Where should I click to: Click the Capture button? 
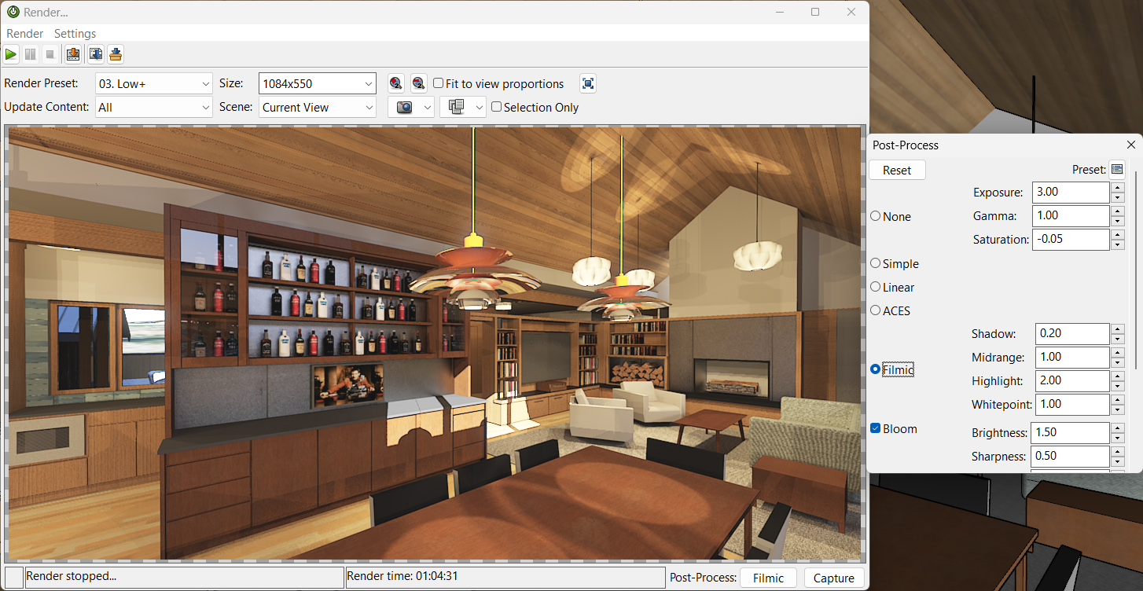pos(834,578)
